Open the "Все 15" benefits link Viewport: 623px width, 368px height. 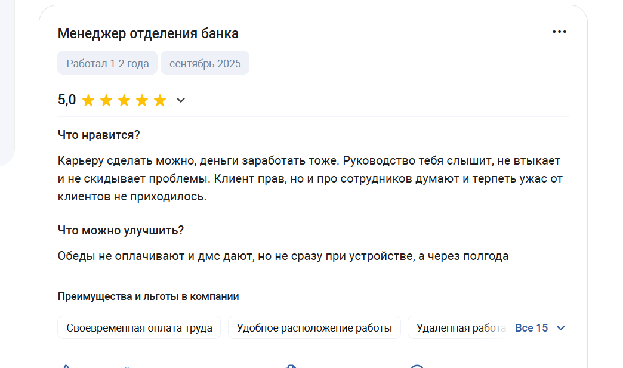pos(531,328)
